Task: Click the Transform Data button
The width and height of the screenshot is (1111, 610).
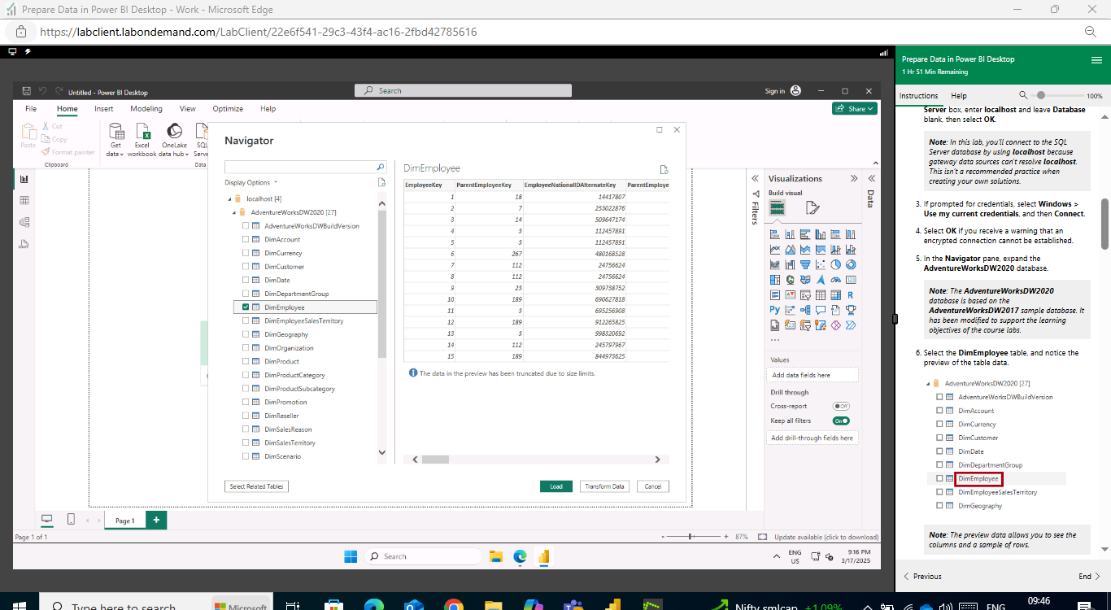Action: 604,486
